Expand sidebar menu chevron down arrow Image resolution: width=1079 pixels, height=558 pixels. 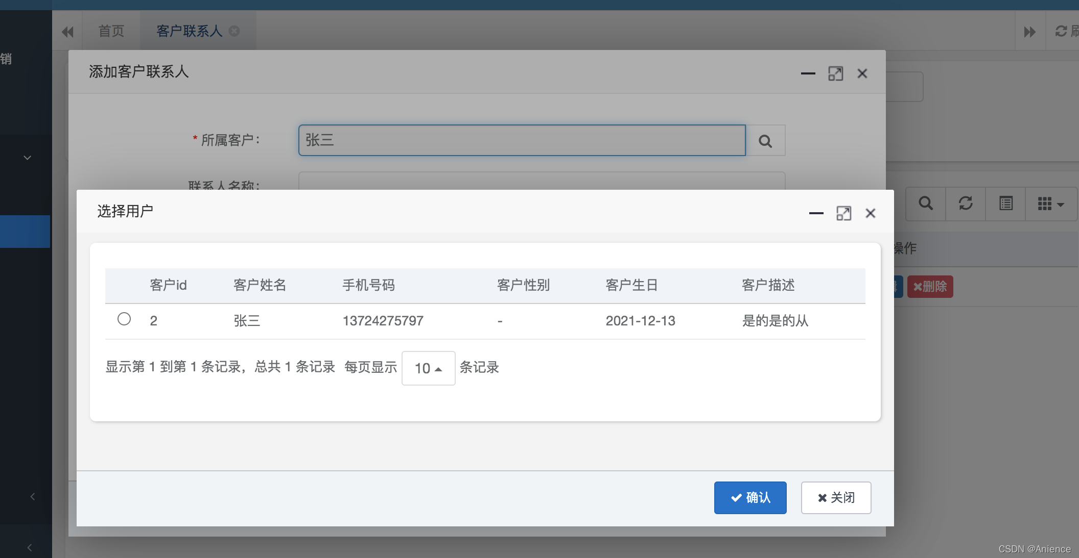[x=28, y=158]
